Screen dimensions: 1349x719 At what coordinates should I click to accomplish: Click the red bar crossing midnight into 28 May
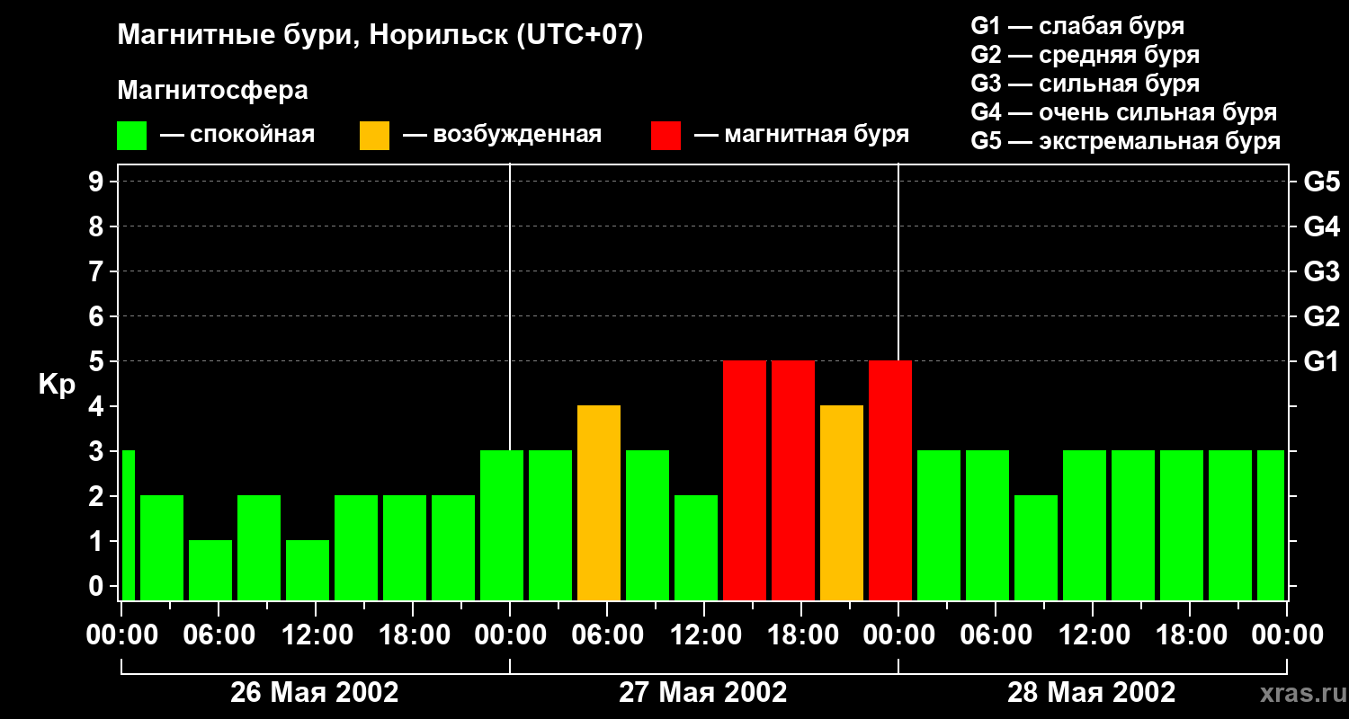coord(890,480)
